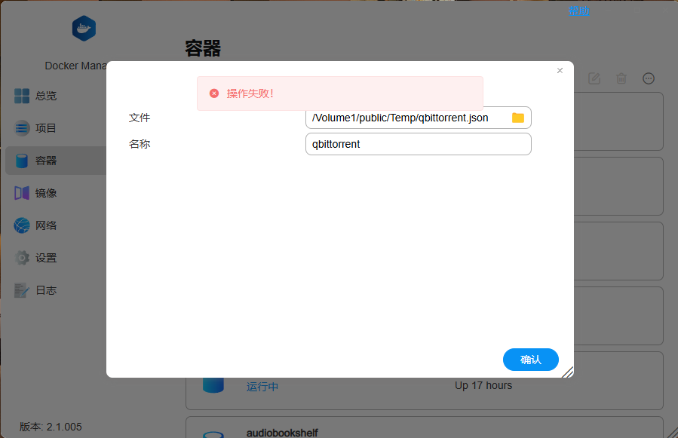Open the more options ellipsis icon
This screenshot has width=678, height=438.
(x=649, y=78)
